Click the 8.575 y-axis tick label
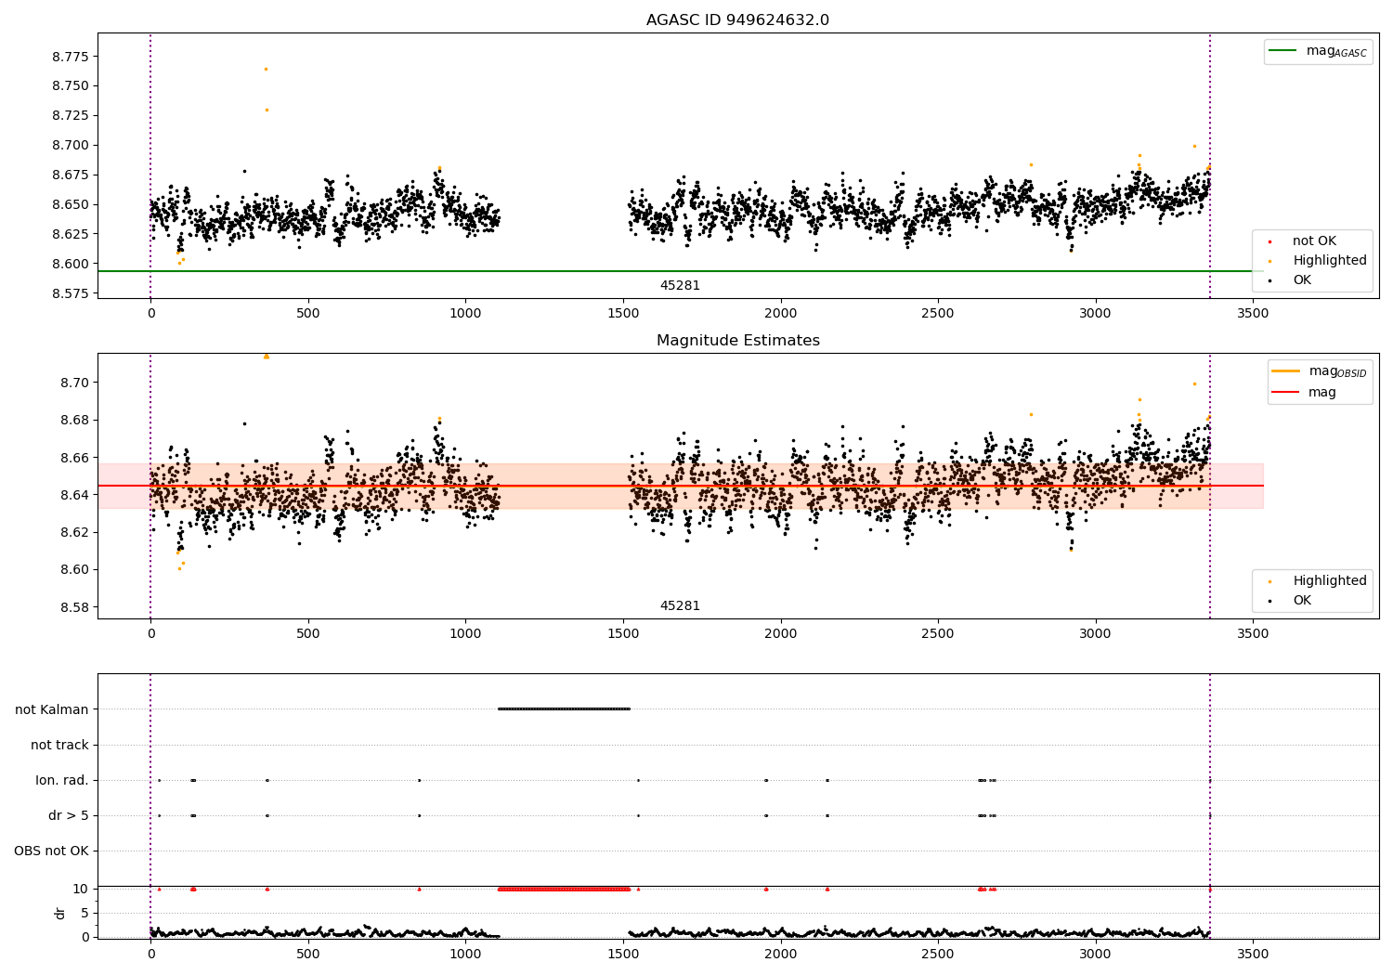Viewport: 1393px width, 975px height. tap(71, 294)
